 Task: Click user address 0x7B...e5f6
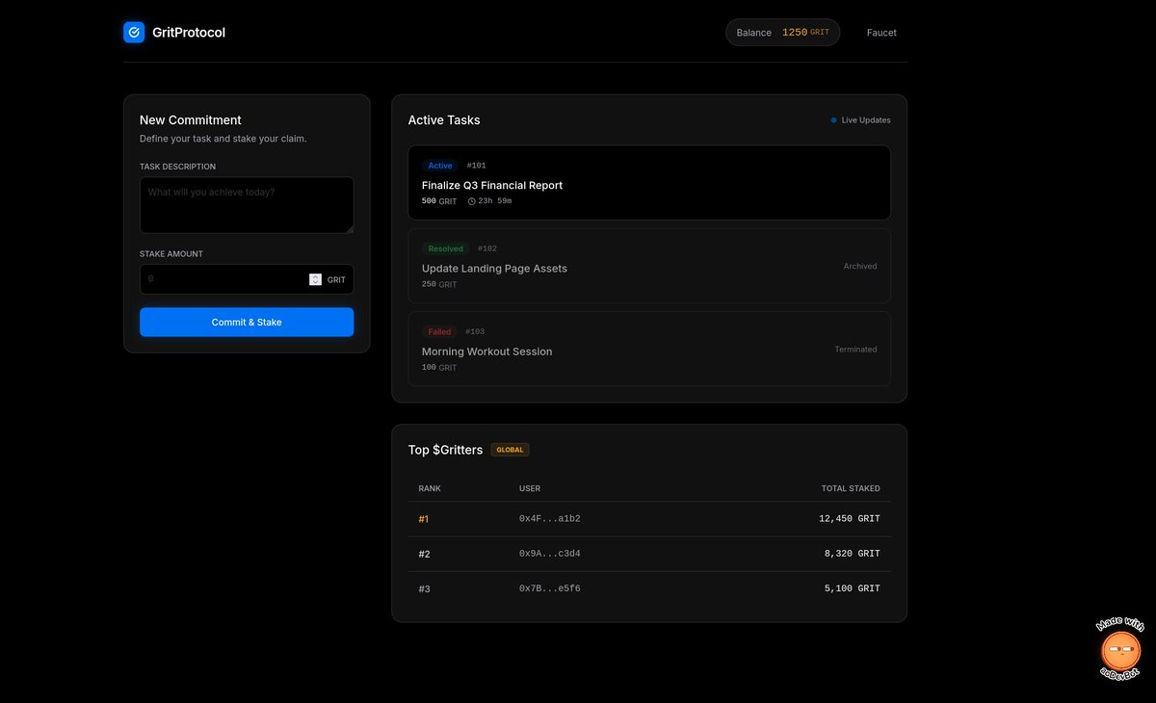click(550, 588)
